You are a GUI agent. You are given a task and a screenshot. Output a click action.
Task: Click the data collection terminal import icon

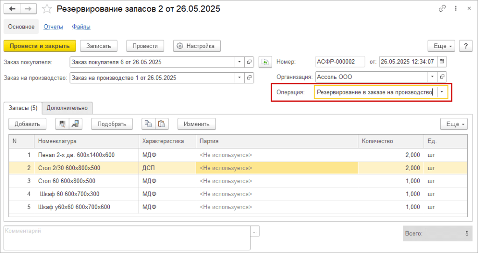75,123
